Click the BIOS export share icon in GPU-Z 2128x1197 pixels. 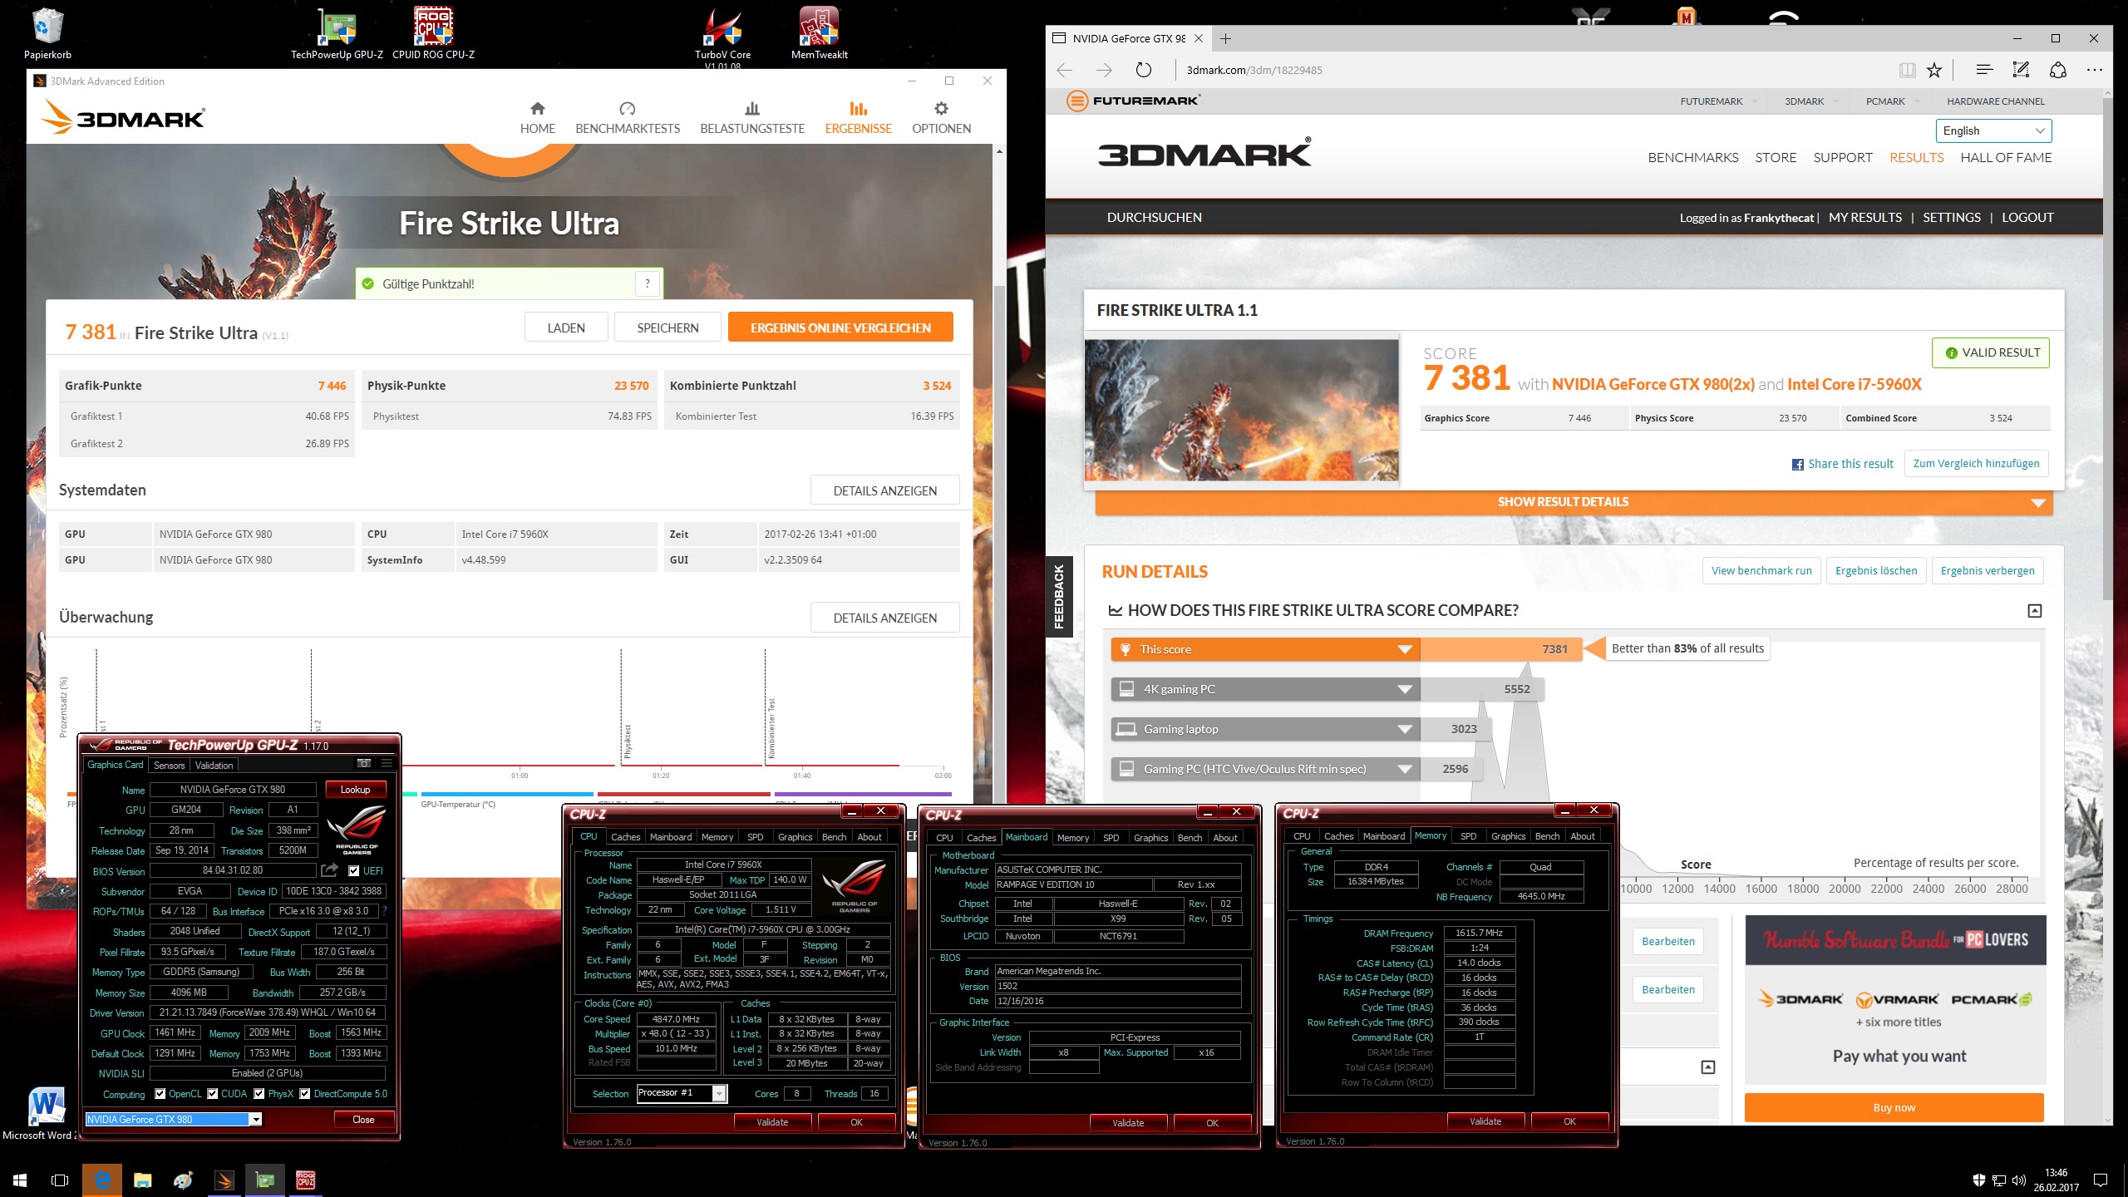(330, 870)
